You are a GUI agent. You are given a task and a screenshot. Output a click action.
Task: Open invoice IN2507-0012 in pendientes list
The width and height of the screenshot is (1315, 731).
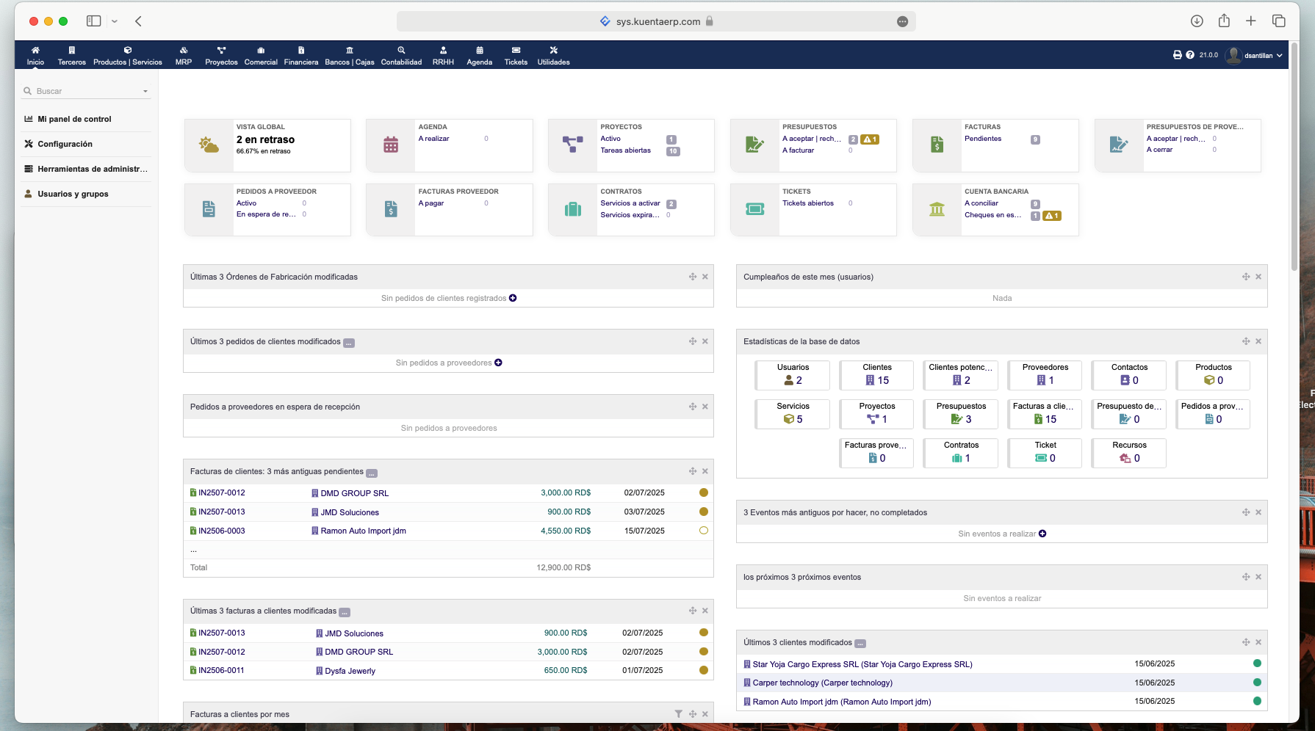(x=221, y=493)
